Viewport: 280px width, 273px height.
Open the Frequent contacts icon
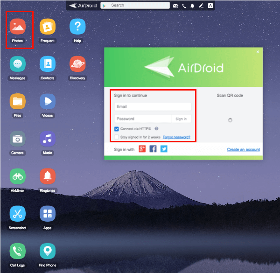(48, 27)
